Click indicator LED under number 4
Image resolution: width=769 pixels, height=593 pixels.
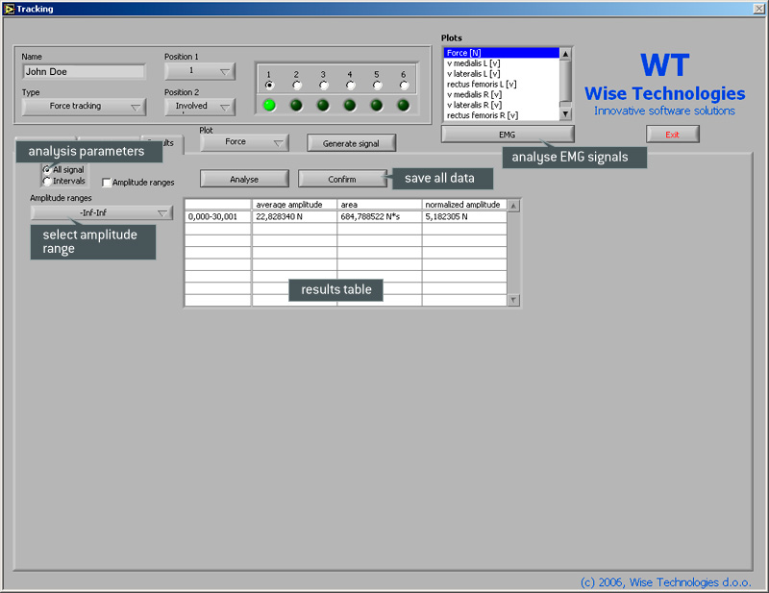click(x=350, y=105)
